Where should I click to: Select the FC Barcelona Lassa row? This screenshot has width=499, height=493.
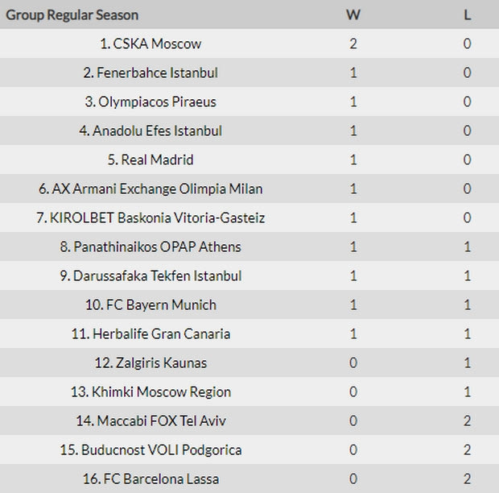(249, 478)
